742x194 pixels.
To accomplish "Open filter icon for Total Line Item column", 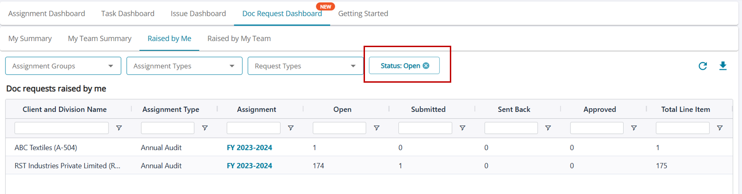I will [720, 128].
